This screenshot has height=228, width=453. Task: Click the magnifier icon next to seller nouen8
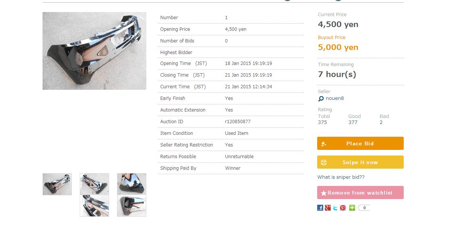point(321,99)
